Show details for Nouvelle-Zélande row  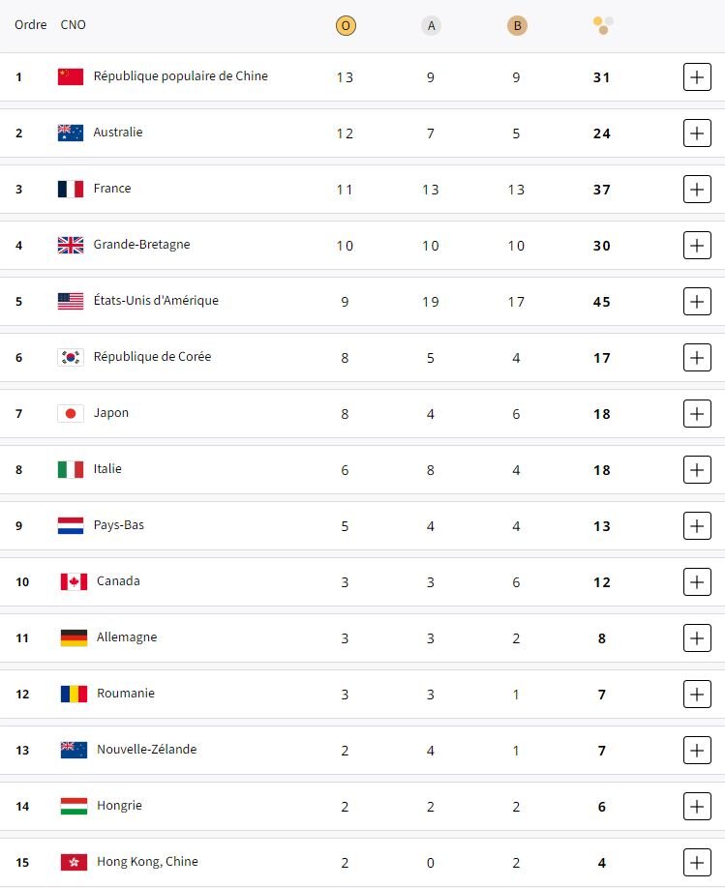tap(697, 750)
